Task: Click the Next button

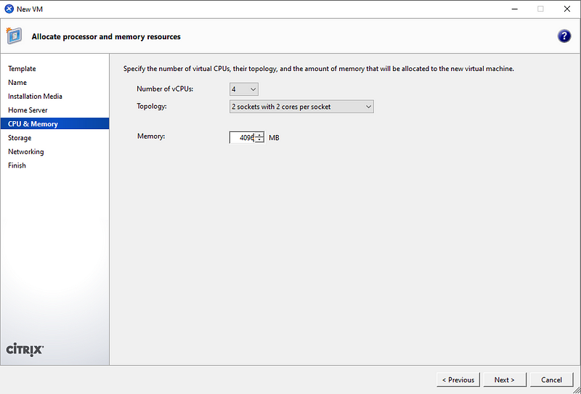Action: click(x=504, y=380)
